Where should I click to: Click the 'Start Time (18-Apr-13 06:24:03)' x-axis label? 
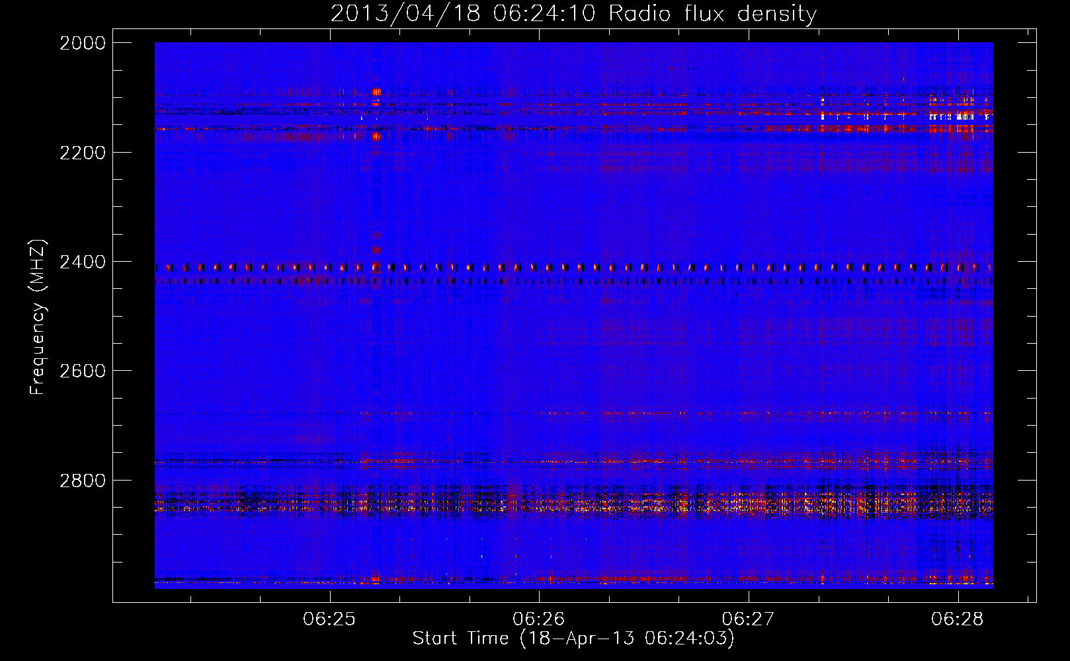[x=573, y=639]
